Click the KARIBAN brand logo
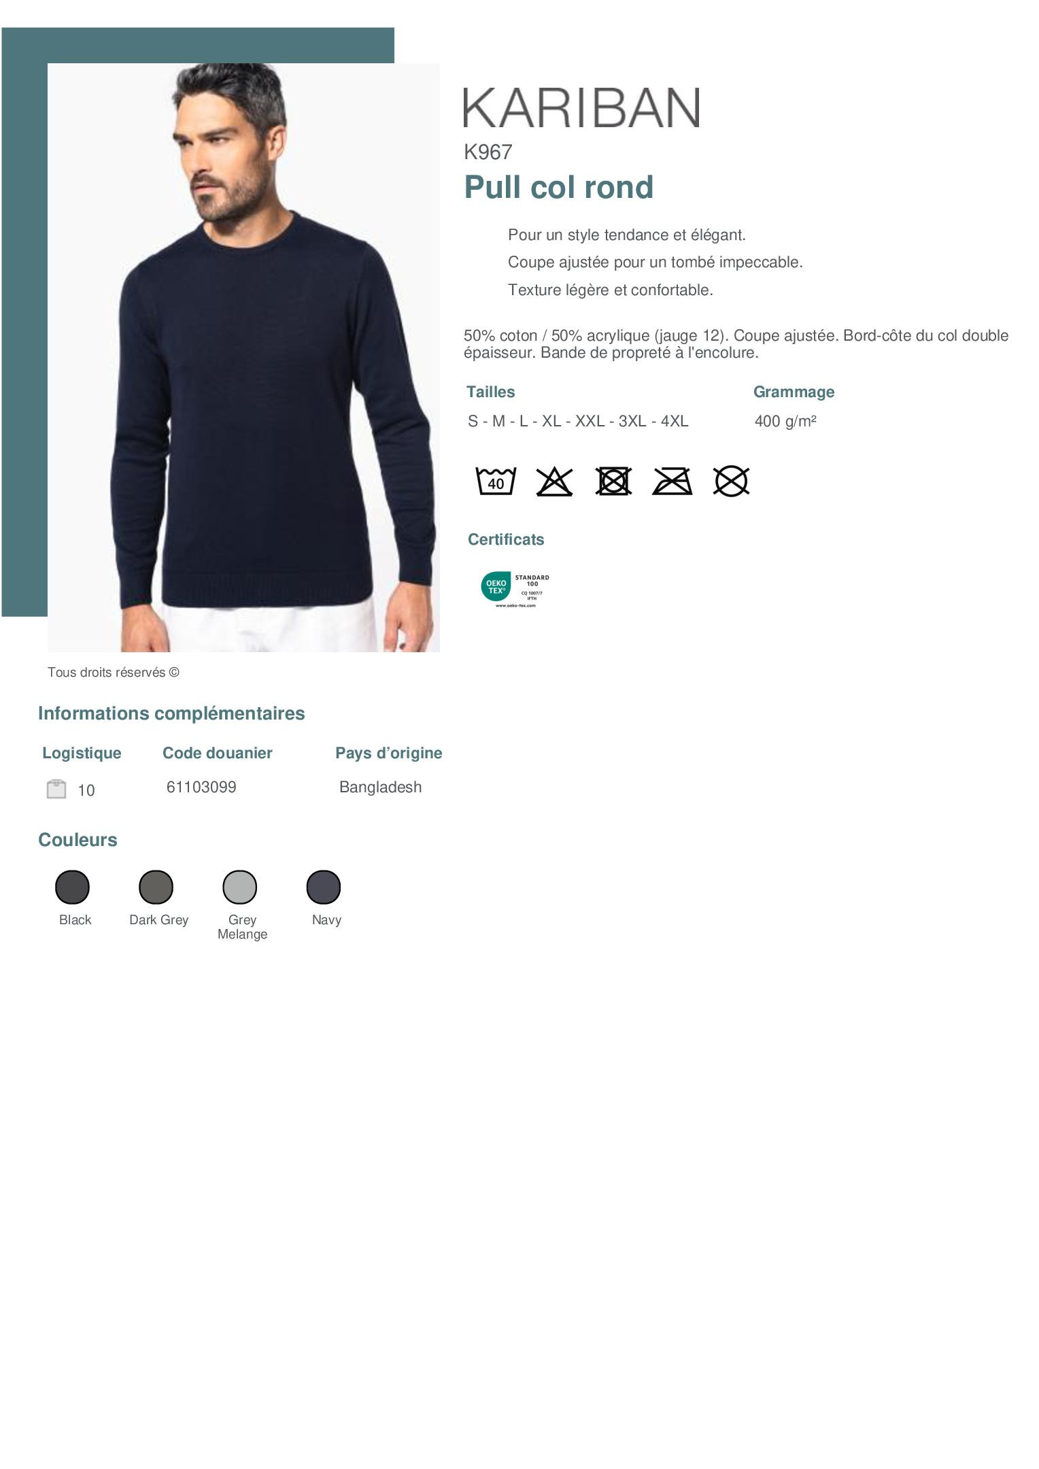Screen dimensions: 1039x1469 (581, 107)
